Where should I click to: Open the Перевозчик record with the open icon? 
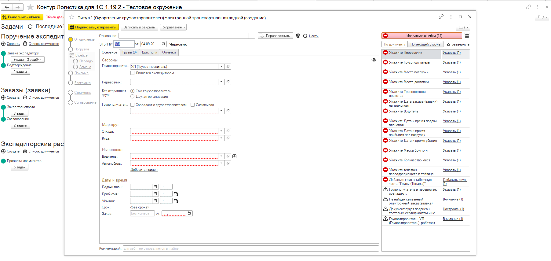pos(228,82)
